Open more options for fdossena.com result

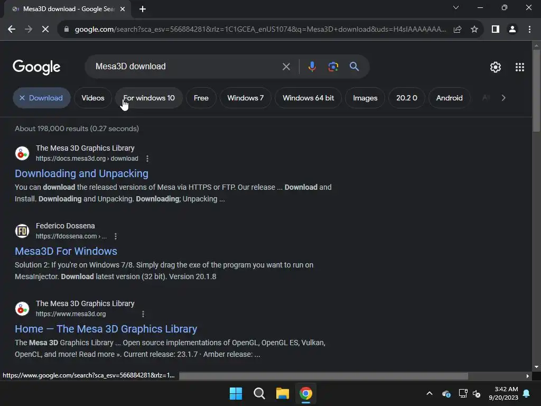point(116,236)
